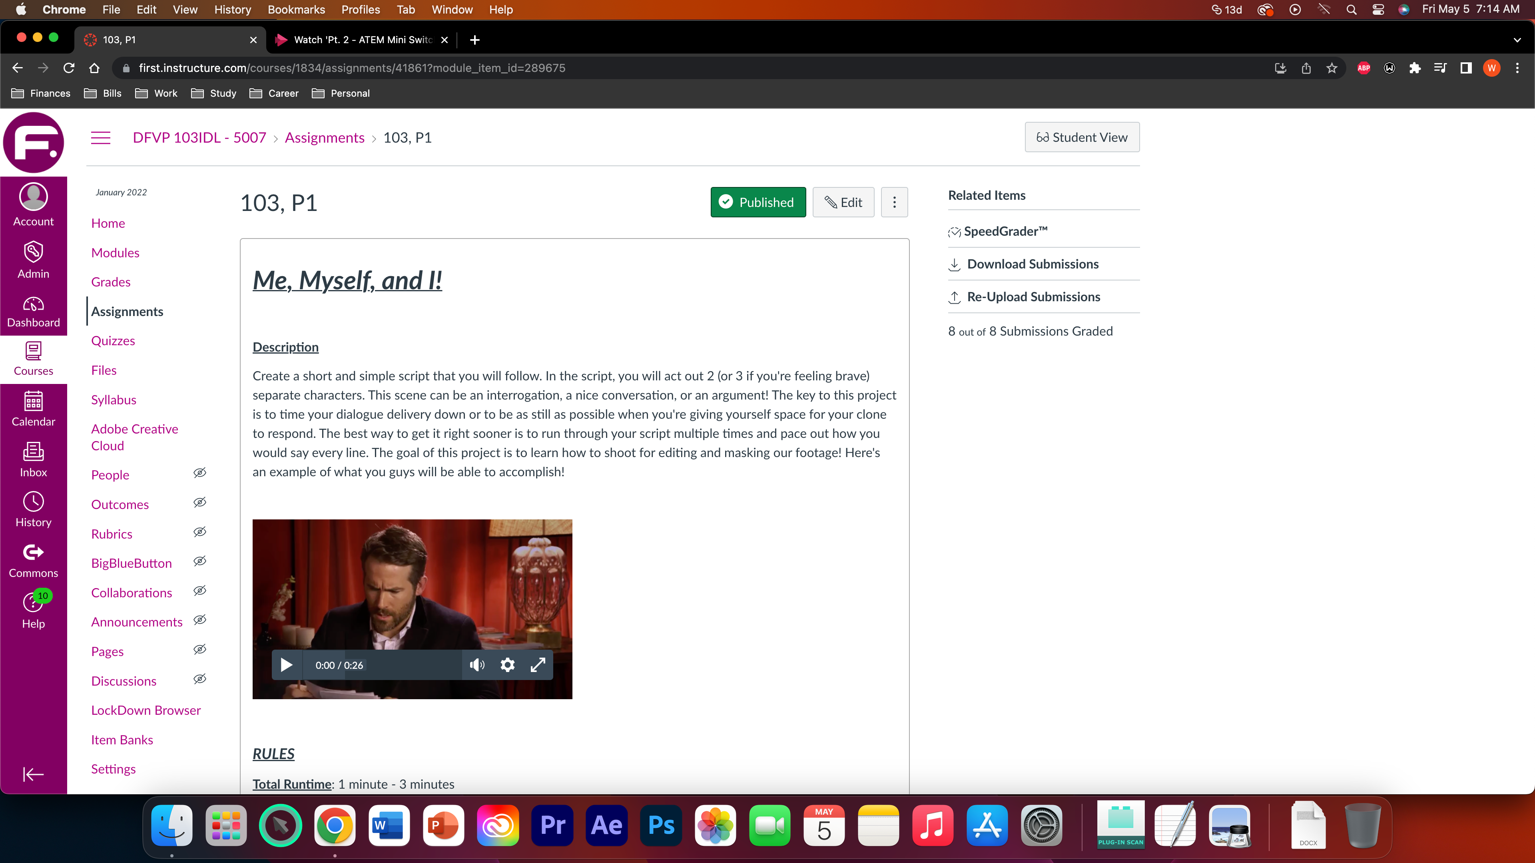Viewport: 1535px width, 863px height.
Task: Click the hidden eye icon beside Discussions
Action: [x=200, y=679]
